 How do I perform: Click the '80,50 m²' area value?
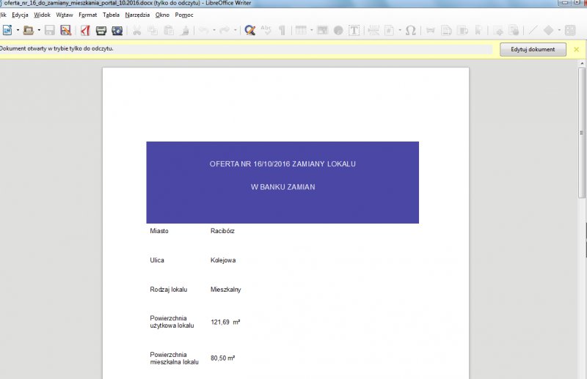tap(223, 358)
